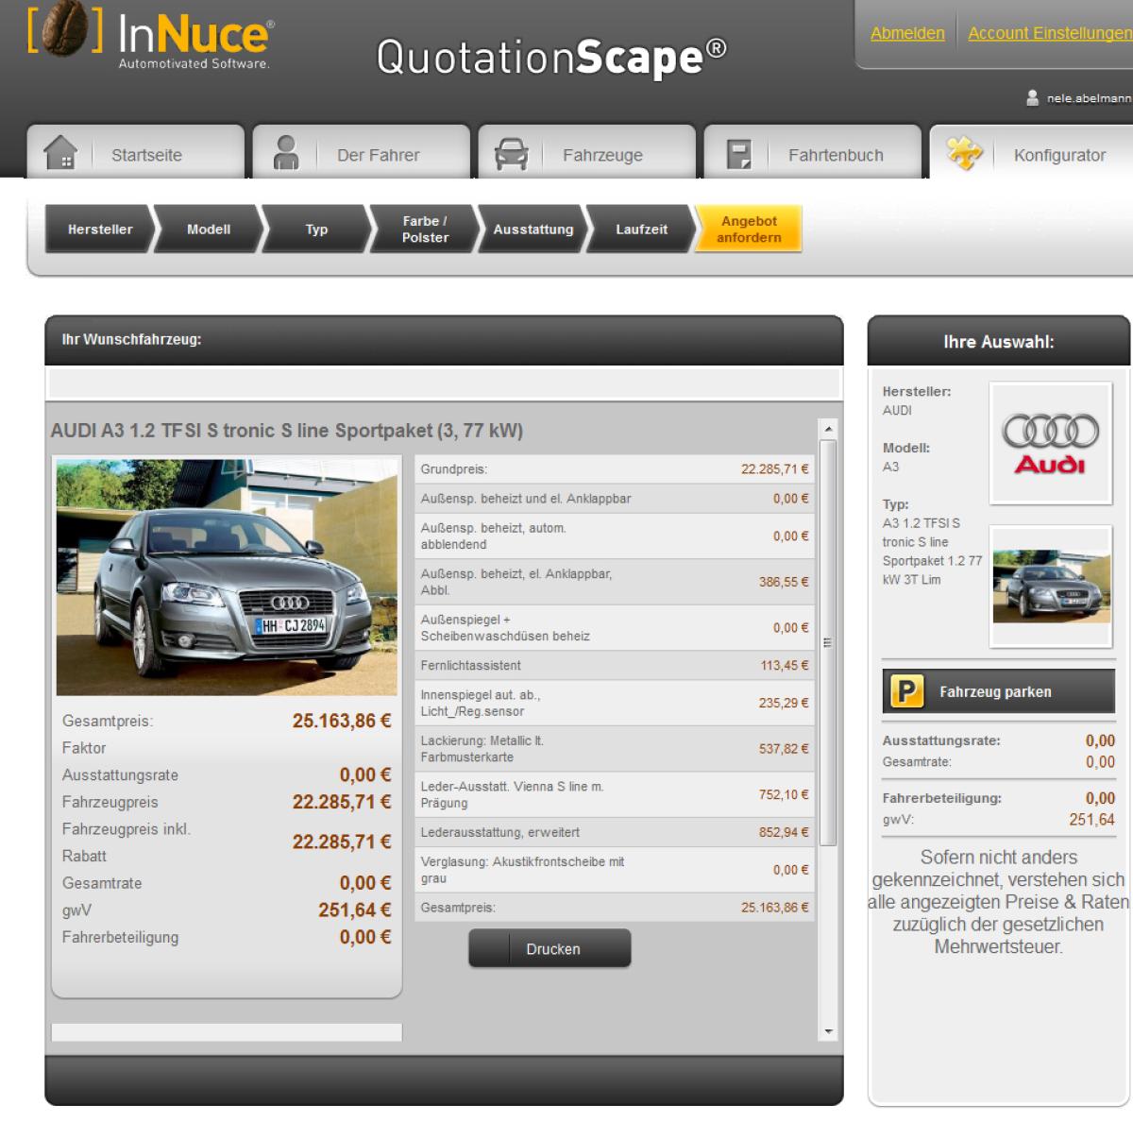This screenshot has height=1140, width=1133.
Task: Return to the Typ step
Action: click(x=316, y=230)
